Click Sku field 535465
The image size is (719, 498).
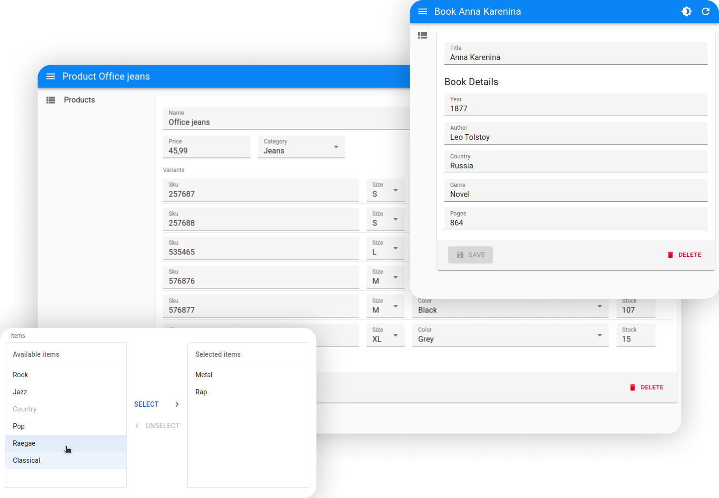tap(261, 248)
